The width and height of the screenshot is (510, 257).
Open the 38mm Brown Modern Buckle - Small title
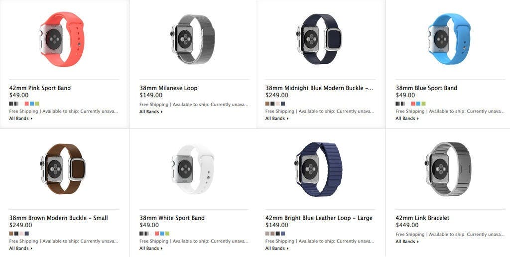click(59, 218)
